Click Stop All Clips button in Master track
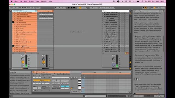Viewport: 175px width, 98px height. click(103, 53)
